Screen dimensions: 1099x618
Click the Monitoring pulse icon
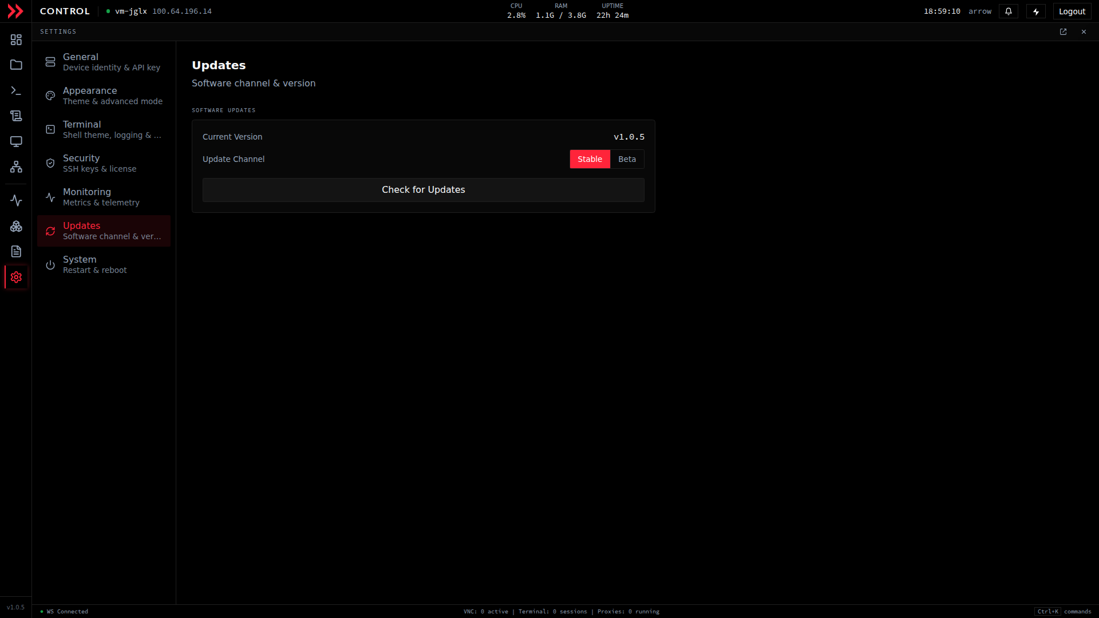point(50,197)
